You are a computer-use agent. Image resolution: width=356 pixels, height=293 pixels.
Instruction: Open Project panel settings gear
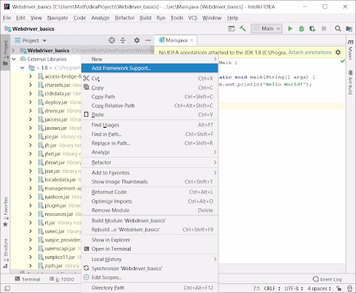[x=137, y=40]
